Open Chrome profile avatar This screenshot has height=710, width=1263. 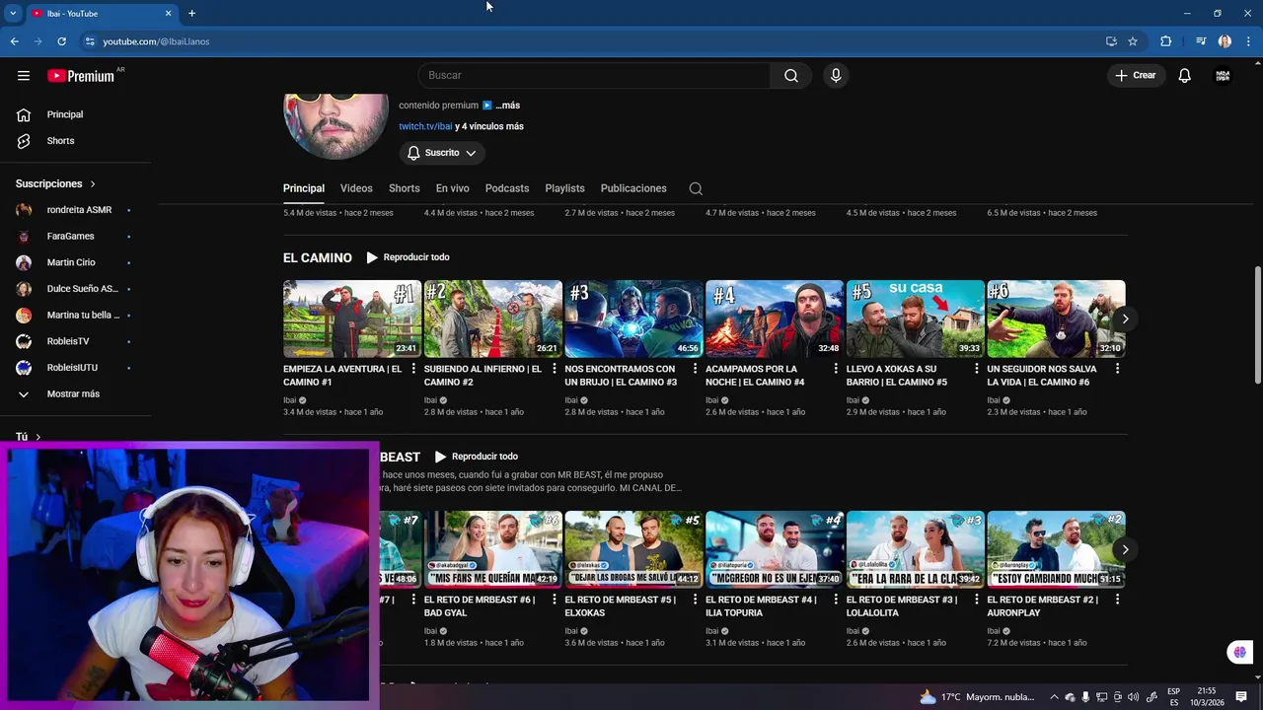pyautogui.click(x=1225, y=41)
